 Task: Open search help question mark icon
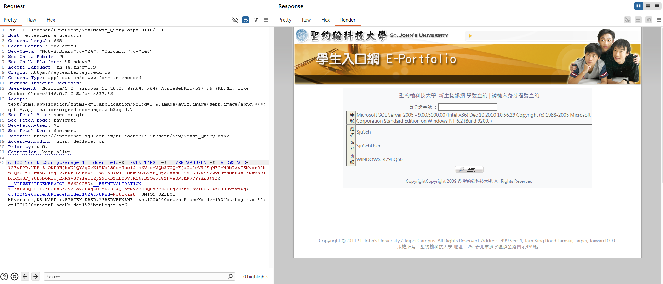4,277
